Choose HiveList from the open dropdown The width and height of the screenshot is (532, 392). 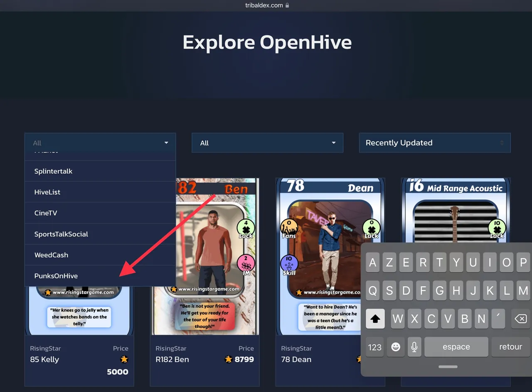coord(100,192)
